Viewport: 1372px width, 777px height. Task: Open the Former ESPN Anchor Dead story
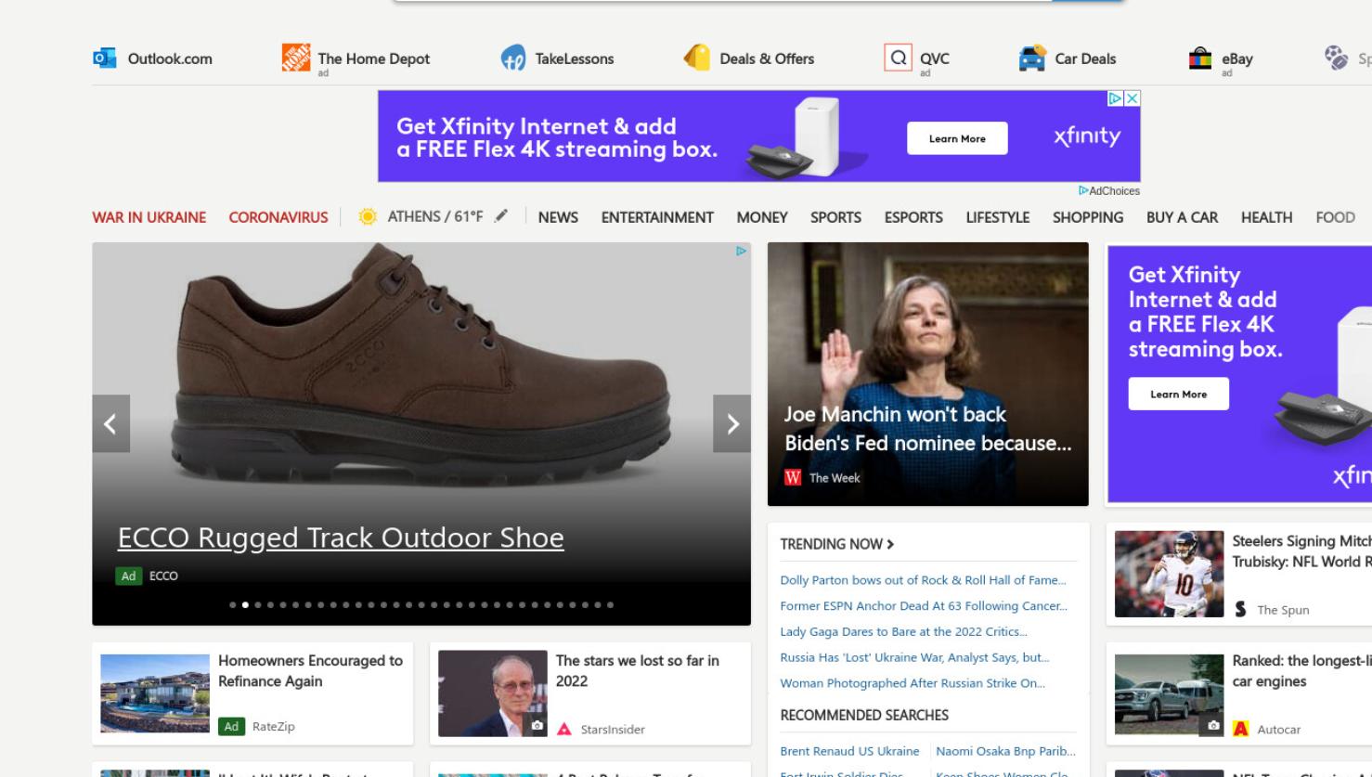pos(924,606)
